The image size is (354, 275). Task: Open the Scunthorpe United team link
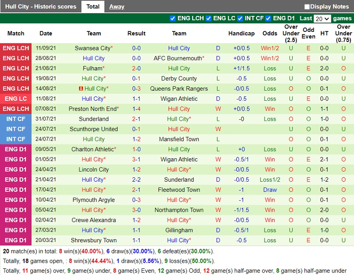point(93,129)
